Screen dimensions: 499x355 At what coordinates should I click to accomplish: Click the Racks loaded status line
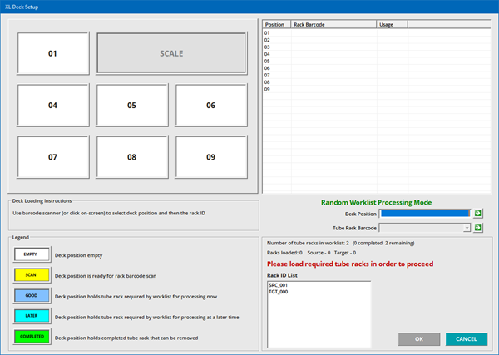311,253
